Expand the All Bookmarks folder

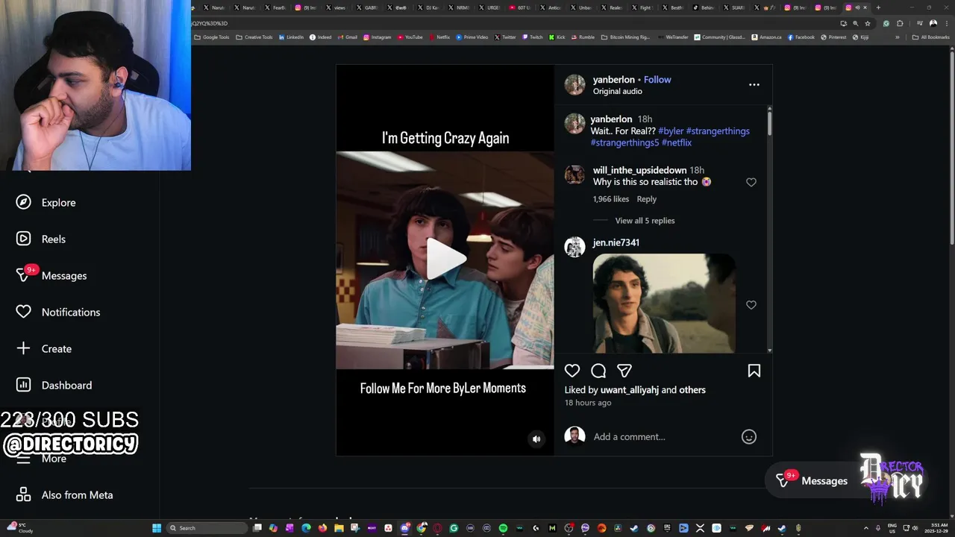(931, 37)
